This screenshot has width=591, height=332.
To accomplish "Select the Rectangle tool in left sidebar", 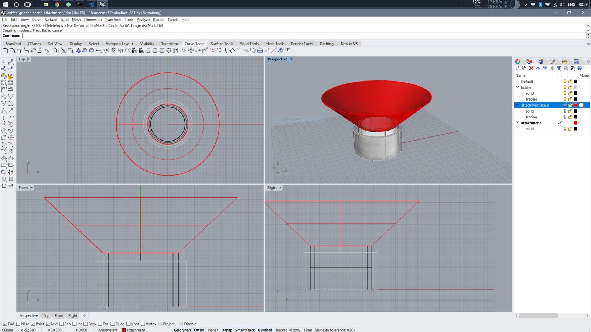I will [x=4, y=165].
